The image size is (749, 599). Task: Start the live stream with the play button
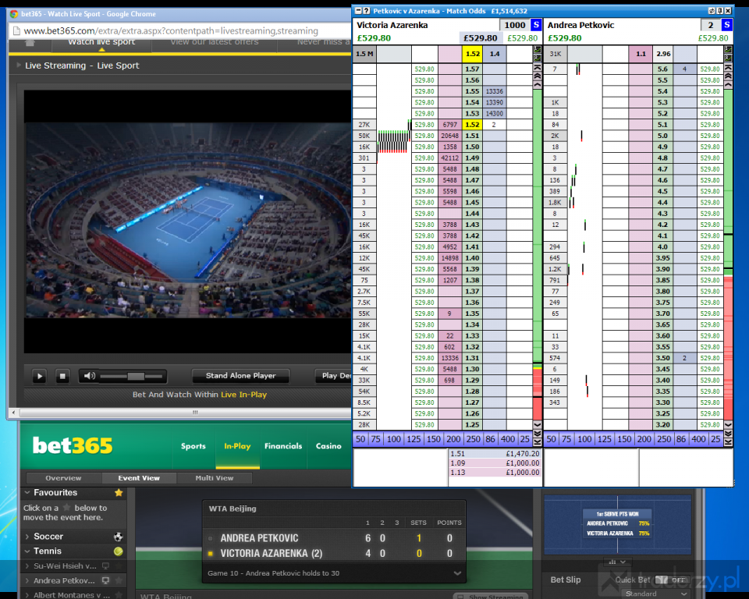point(40,376)
